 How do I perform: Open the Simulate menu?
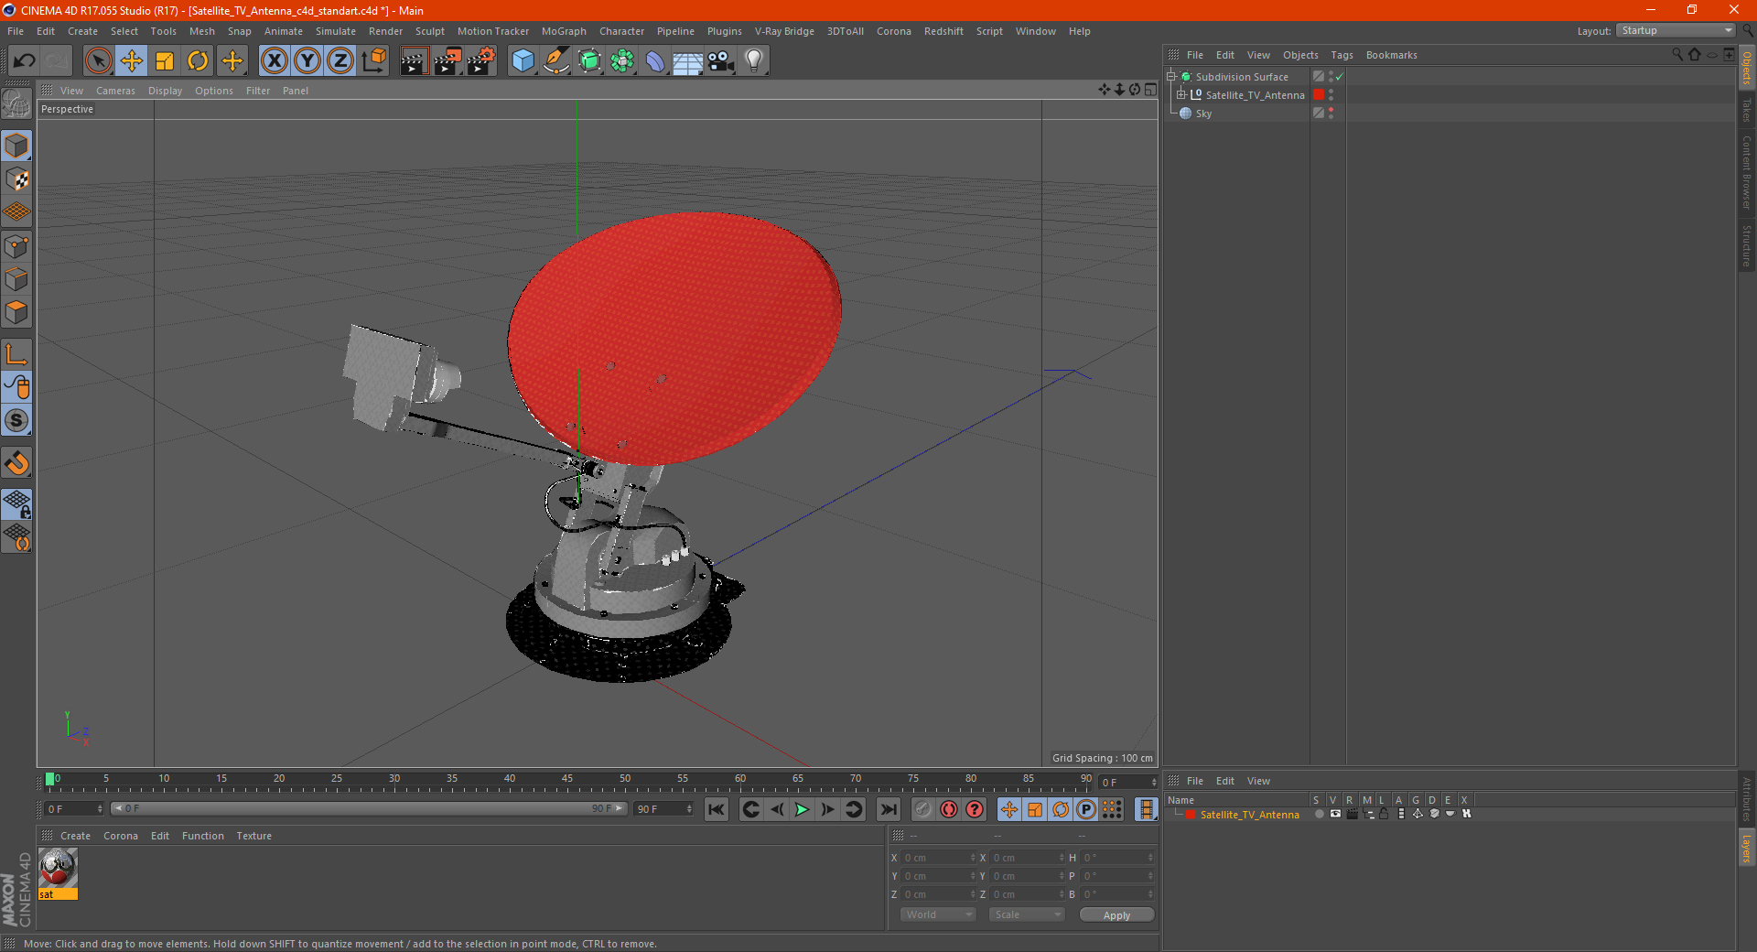(x=336, y=31)
